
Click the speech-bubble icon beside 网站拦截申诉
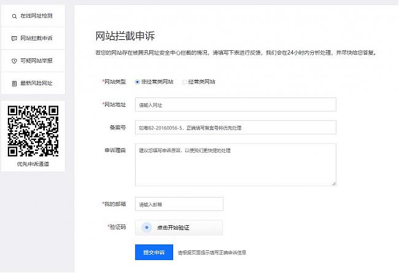click(14, 39)
